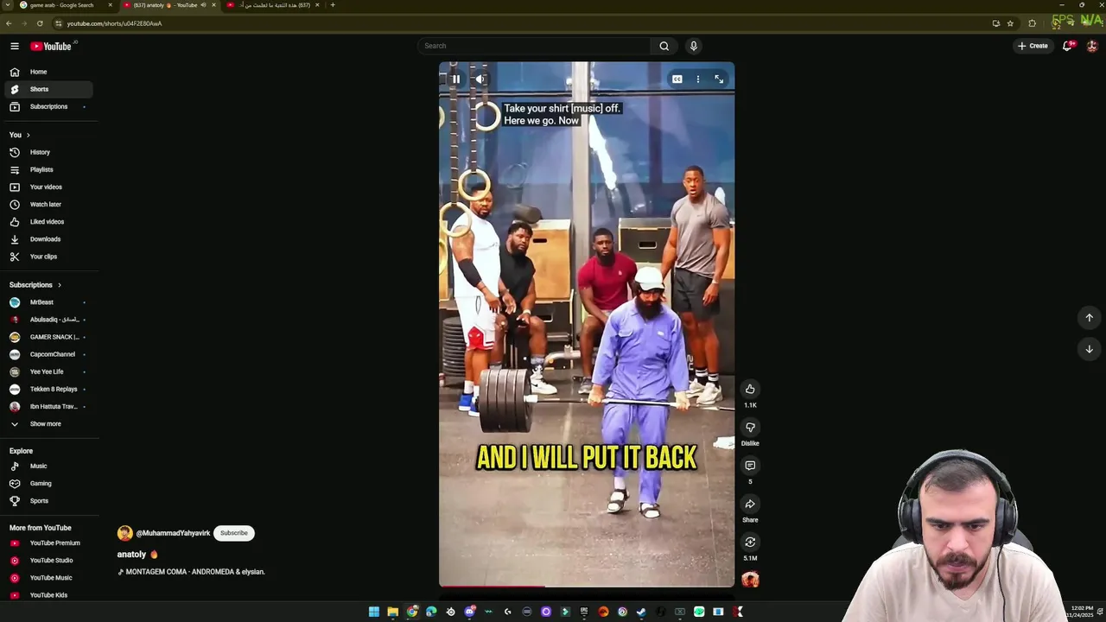Screen dimensions: 1106x622
Task: Share this Short
Action: [750, 504]
